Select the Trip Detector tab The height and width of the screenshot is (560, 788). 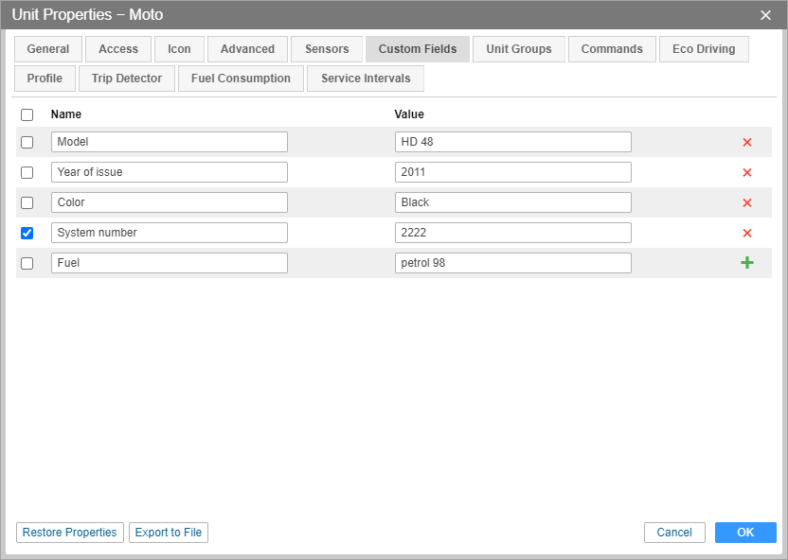(x=127, y=79)
